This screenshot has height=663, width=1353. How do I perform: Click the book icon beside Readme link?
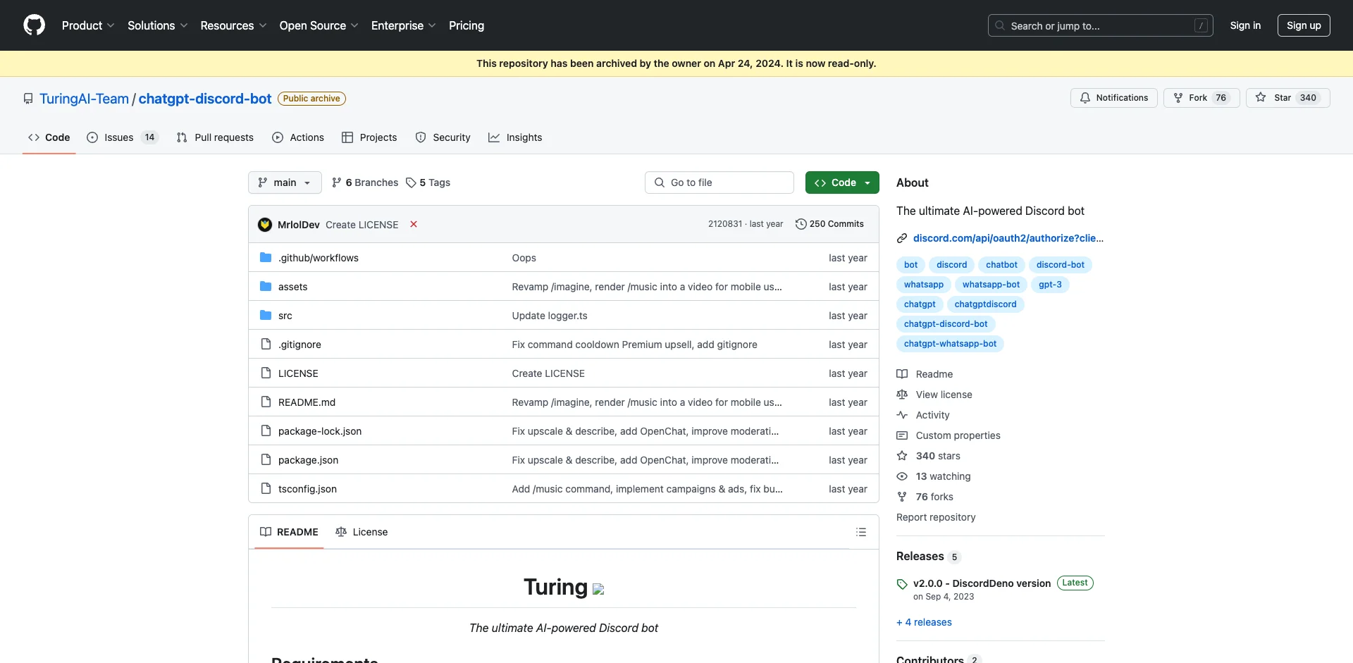point(902,374)
